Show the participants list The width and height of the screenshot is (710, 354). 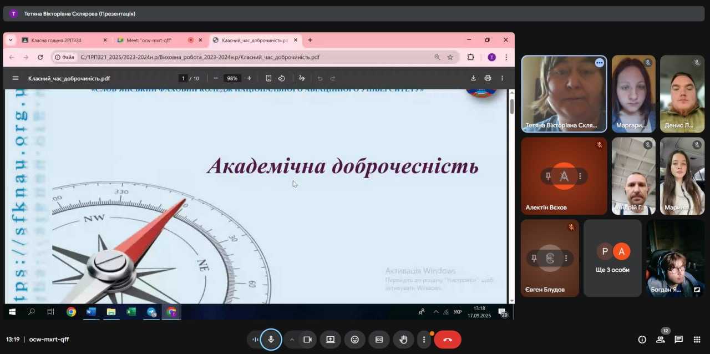click(x=661, y=340)
